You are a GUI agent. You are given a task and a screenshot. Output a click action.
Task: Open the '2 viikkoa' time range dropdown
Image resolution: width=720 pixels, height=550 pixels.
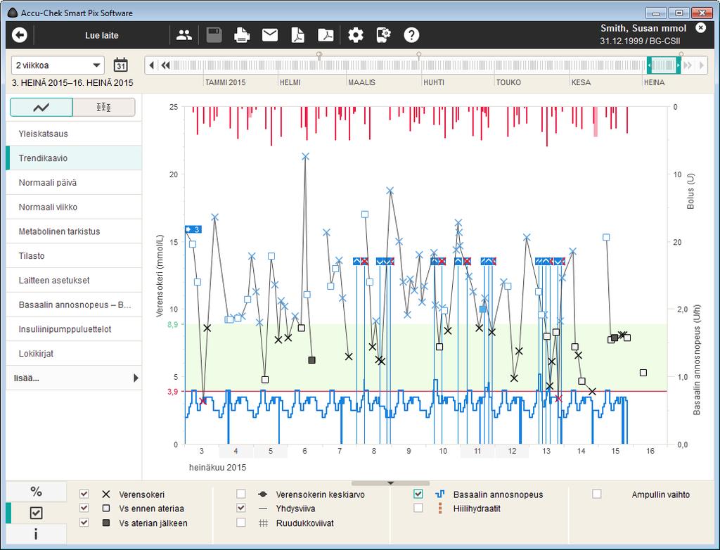[x=58, y=65]
